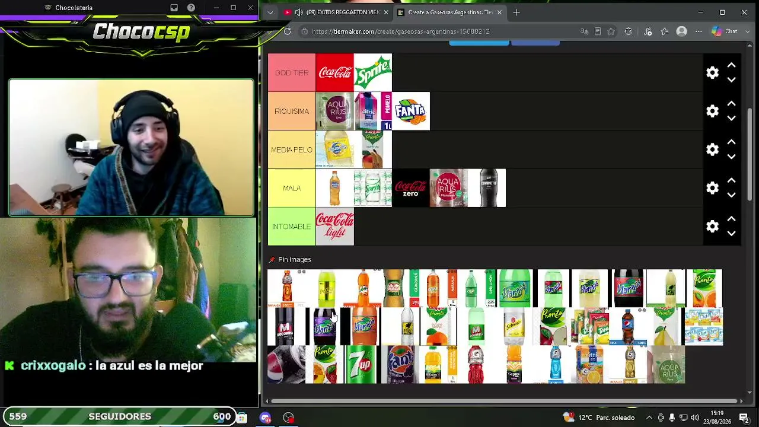
Task: Move INTOMABLE row down
Action: [731, 234]
